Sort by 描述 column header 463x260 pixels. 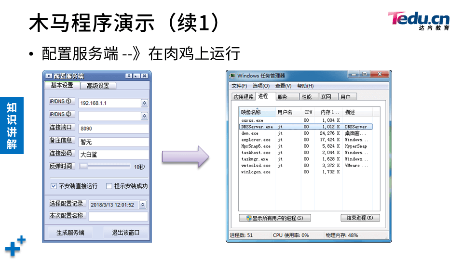[x=357, y=112]
